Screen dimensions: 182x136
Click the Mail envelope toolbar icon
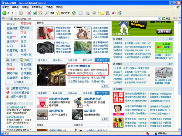81,13
